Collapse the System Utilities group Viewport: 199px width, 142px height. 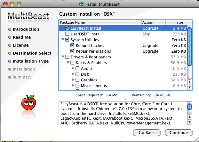point(63,40)
